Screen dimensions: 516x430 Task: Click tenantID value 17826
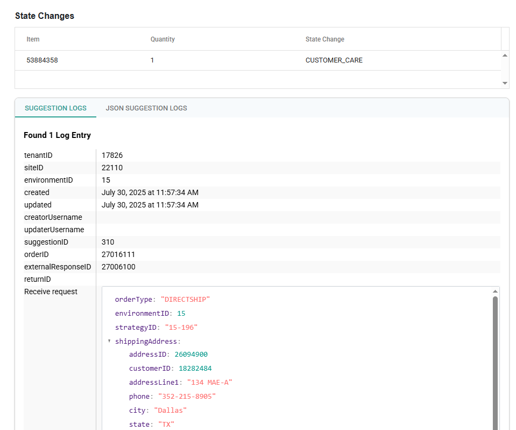coord(112,155)
